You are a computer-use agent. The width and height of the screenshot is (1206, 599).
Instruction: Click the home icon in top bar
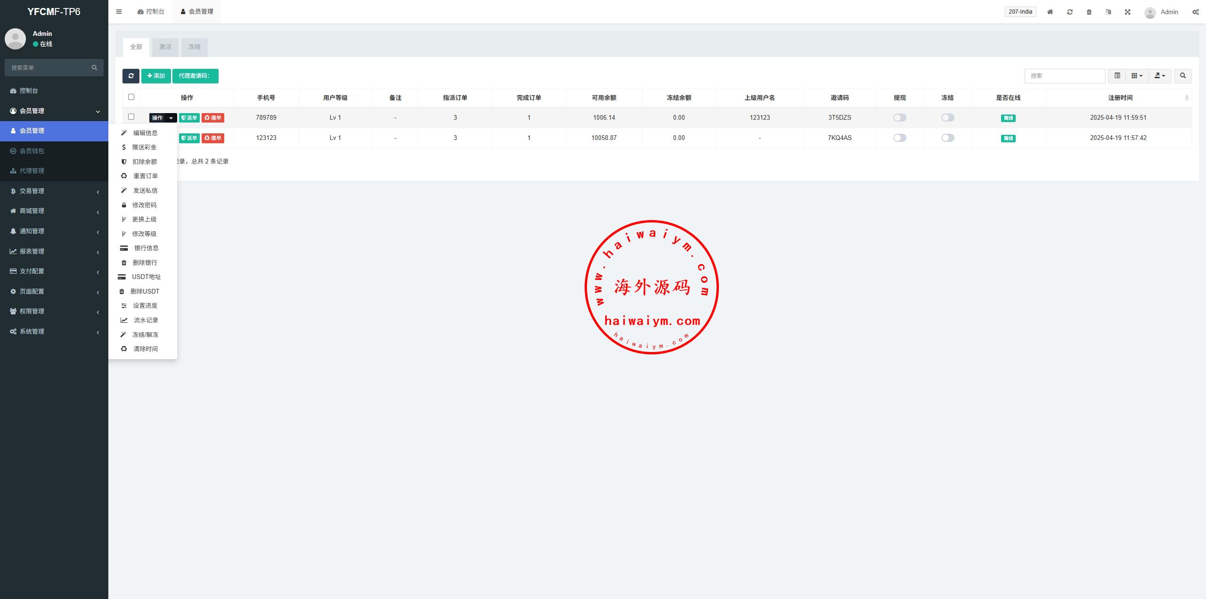point(1050,12)
